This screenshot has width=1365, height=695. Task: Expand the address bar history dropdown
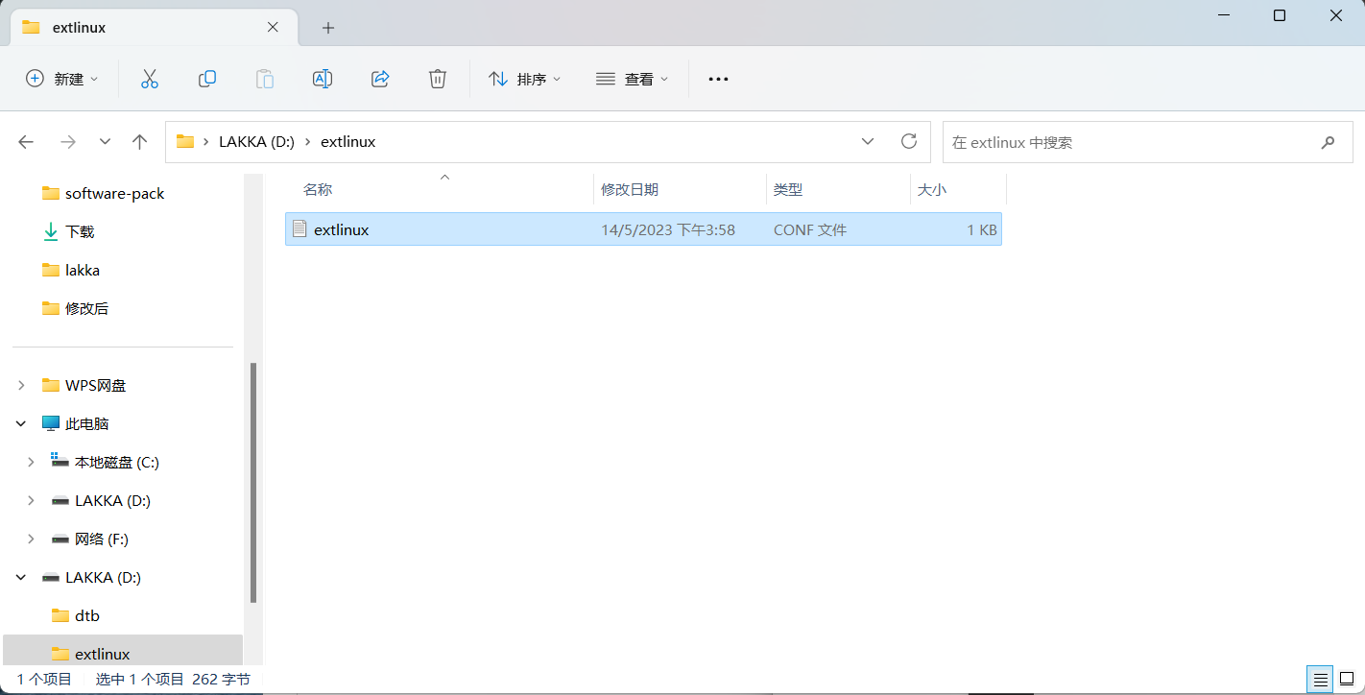click(868, 141)
